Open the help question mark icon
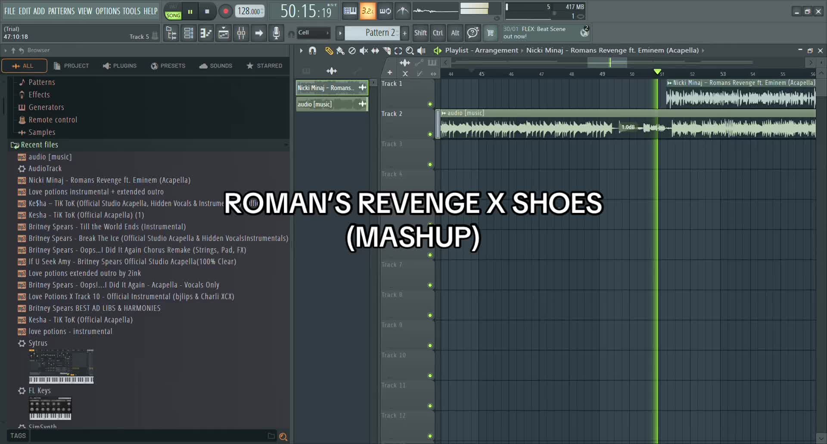This screenshot has height=444, width=827. [473, 33]
